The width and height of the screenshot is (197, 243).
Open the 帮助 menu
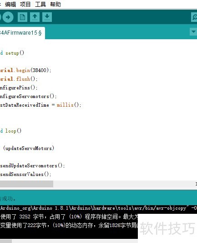(56, 5)
